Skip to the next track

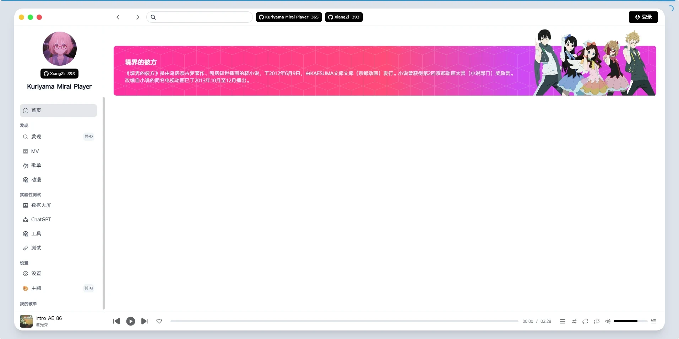tap(145, 321)
